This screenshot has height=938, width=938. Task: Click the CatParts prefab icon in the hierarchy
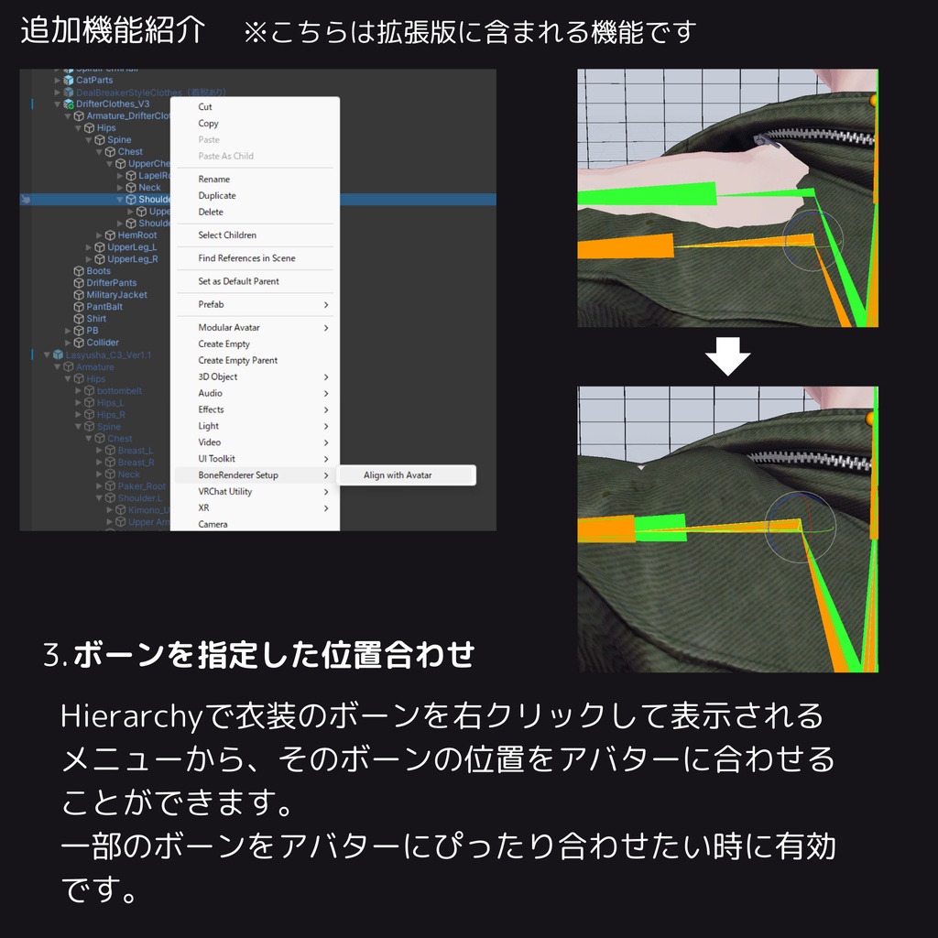68,80
